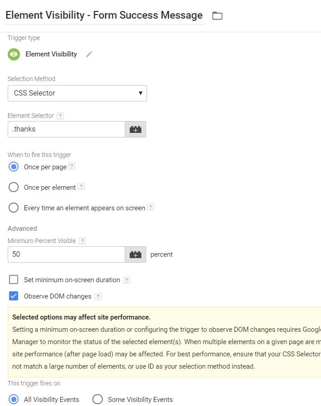Click the green Element Visibility eye icon

click(x=14, y=54)
